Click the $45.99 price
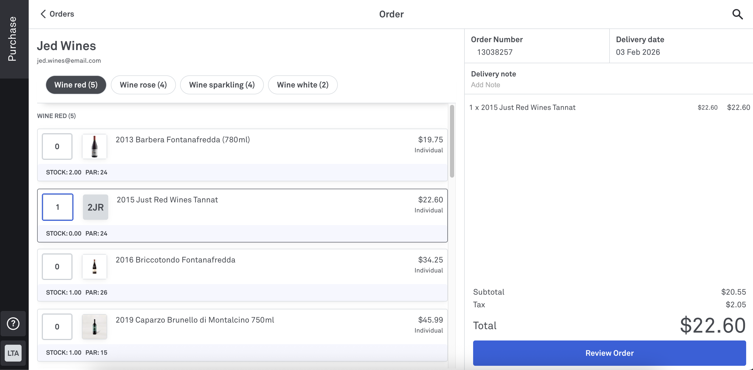The height and width of the screenshot is (370, 753). pyautogui.click(x=430, y=320)
